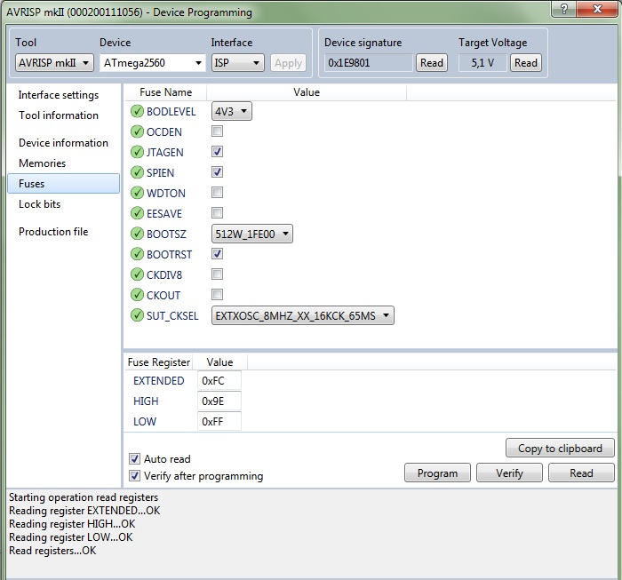Click the green check icon beside CKOUT

(137, 295)
